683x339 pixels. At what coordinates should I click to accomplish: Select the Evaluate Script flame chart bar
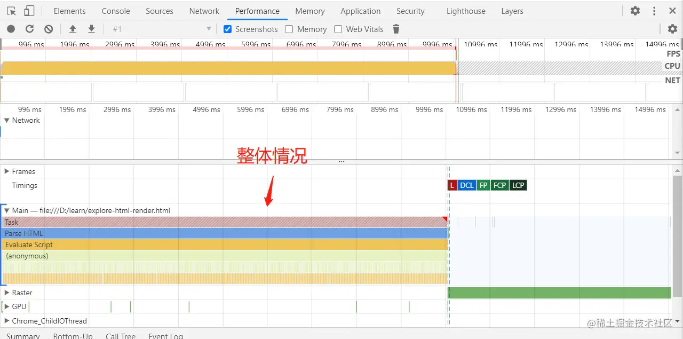tap(225, 245)
